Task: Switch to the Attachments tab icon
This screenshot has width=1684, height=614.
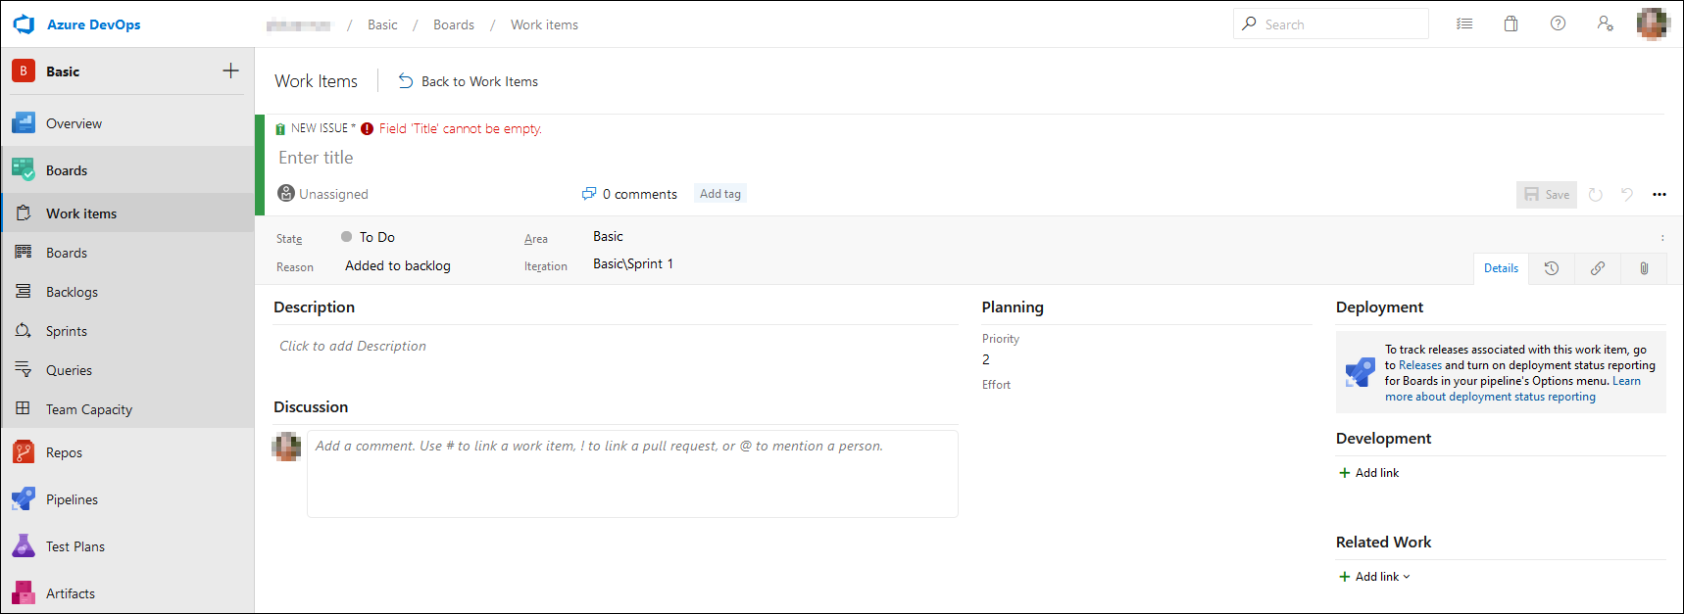Action: [1644, 268]
